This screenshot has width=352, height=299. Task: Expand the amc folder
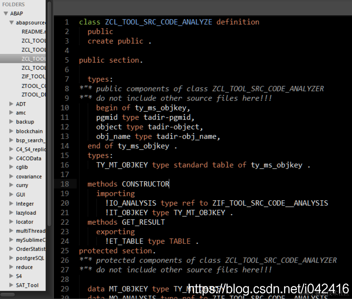(x=11, y=112)
